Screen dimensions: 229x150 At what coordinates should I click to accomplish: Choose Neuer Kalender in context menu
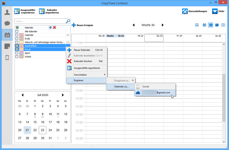pyautogui.click(x=87, y=50)
